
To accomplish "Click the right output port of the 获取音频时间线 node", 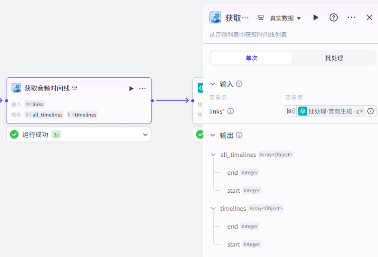I will (x=152, y=101).
